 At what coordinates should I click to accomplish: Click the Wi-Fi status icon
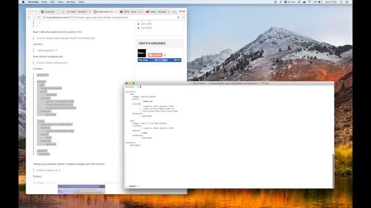point(310,2)
